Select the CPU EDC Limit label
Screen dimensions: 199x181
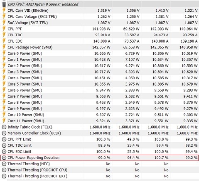point(20,151)
